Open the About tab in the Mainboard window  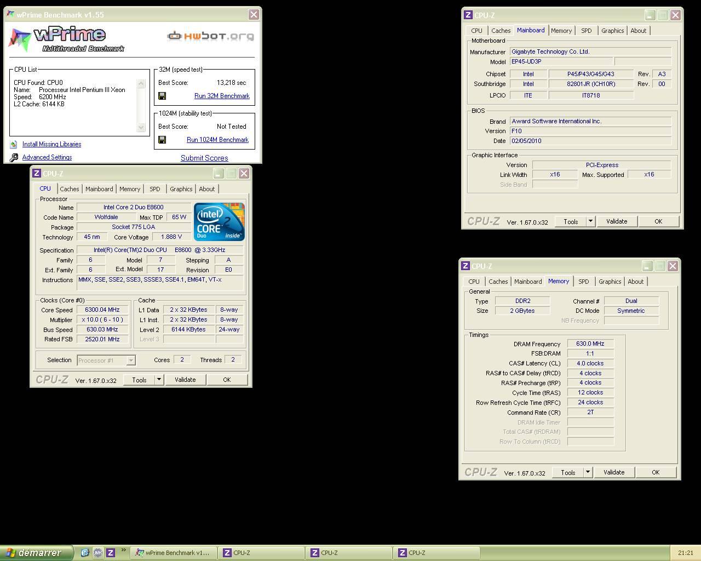639,31
